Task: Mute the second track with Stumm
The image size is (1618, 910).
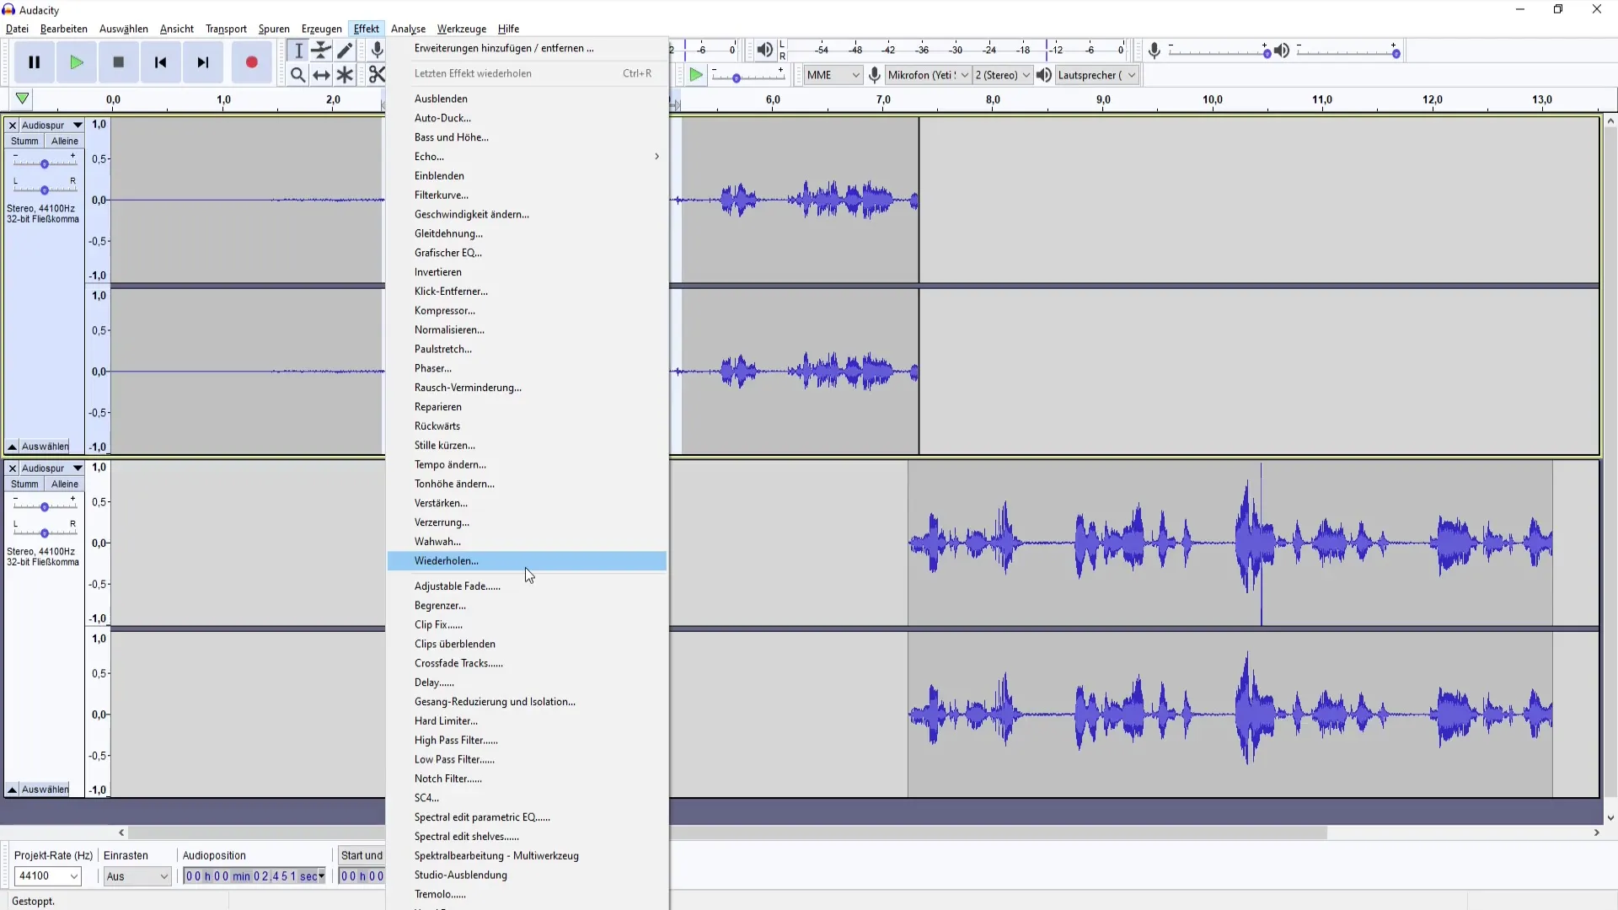Action: point(24,484)
